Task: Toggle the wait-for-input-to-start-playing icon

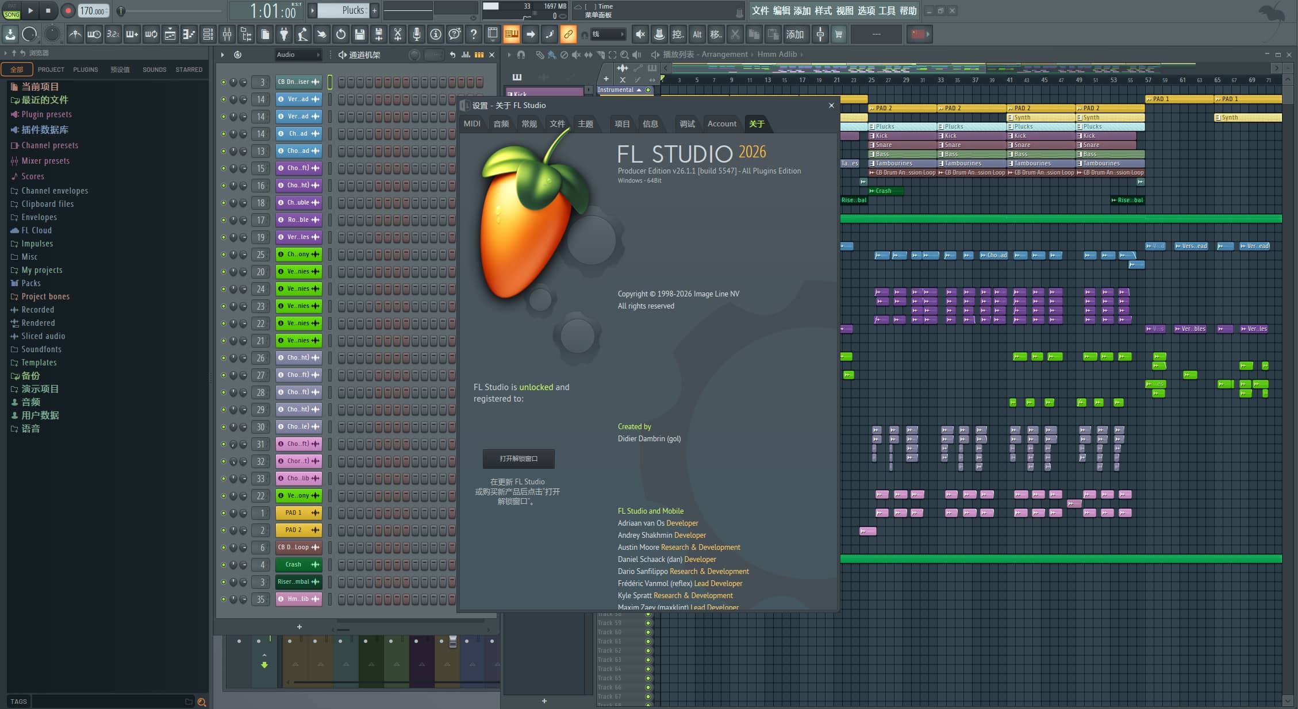Action: 94,34
